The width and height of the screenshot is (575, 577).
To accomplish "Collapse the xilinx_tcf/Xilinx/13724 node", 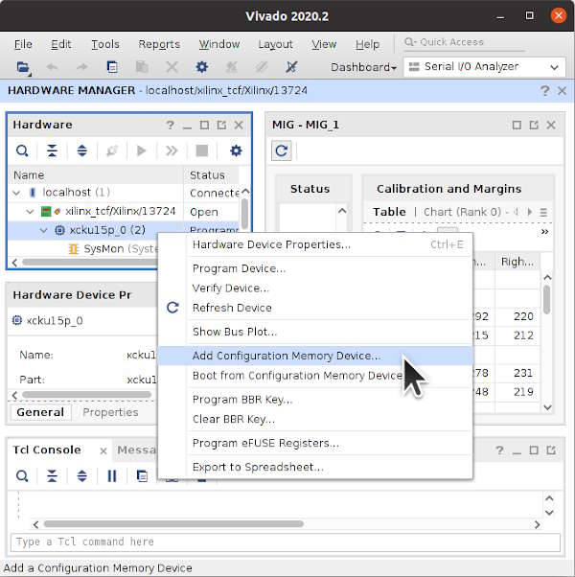I will 30,212.
